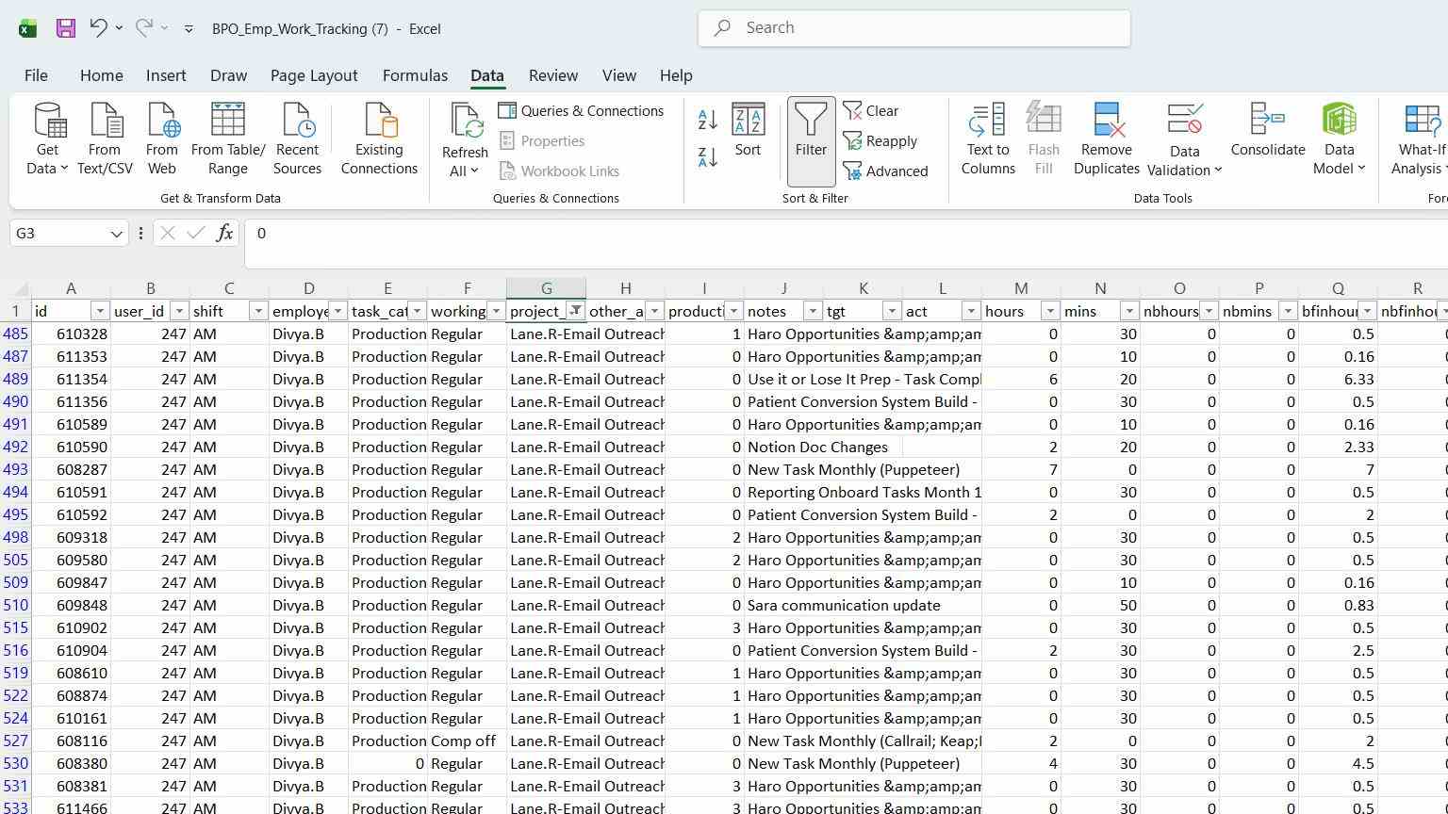Image resolution: width=1448 pixels, height=814 pixels.
Task: Click the Undo arrow icon
Action: pos(98,28)
